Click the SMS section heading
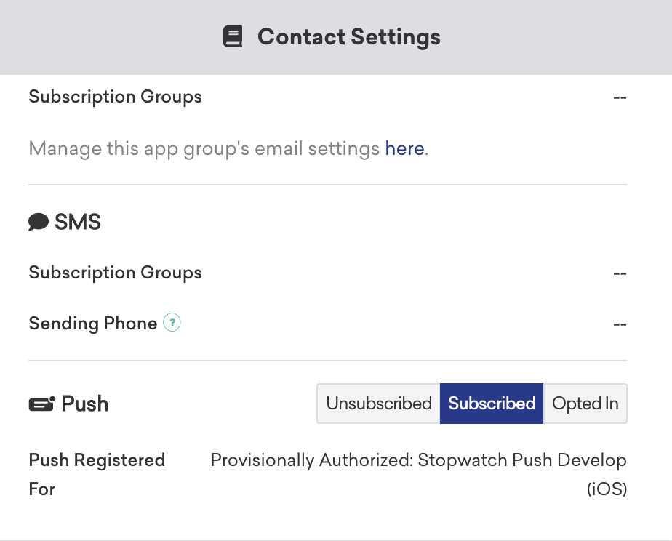This screenshot has width=672, height=541. click(78, 222)
